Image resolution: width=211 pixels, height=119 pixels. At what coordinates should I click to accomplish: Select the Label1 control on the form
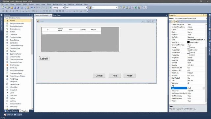pos(44,59)
